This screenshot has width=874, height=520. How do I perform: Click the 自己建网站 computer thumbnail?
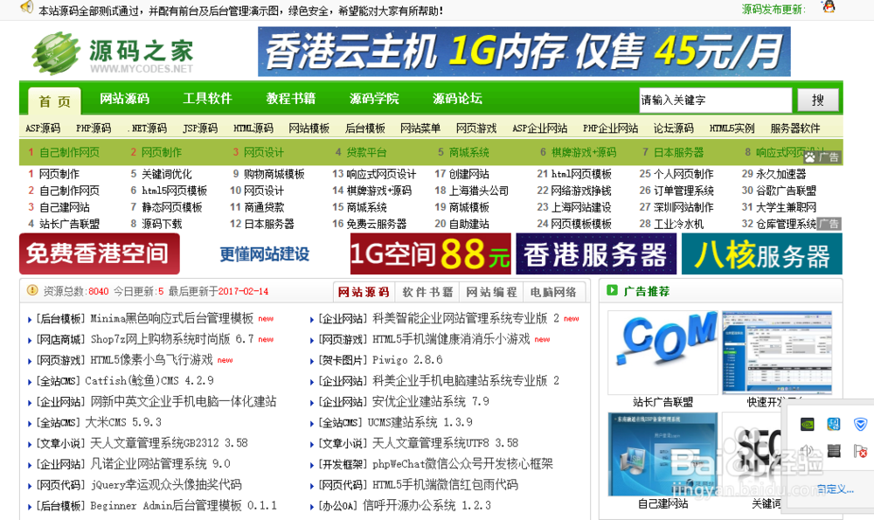tap(662, 454)
